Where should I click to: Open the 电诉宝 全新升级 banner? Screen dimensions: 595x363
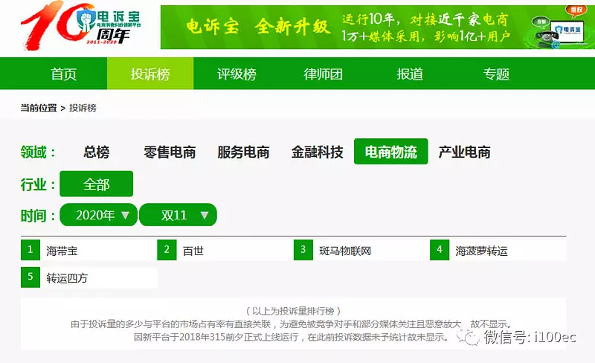[378, 27]
